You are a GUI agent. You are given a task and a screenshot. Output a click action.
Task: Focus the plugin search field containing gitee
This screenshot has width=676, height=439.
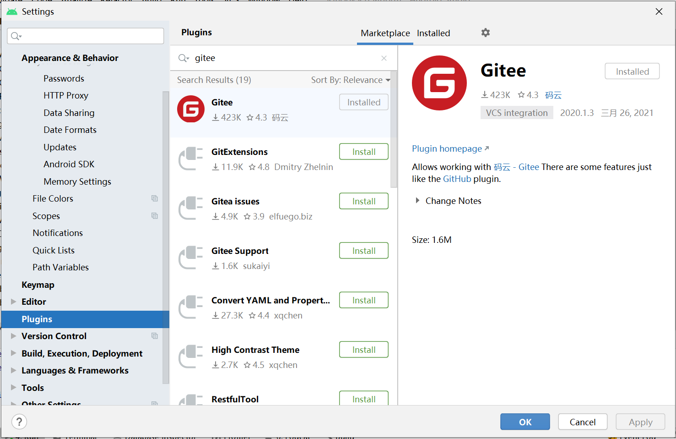(284, 58)
